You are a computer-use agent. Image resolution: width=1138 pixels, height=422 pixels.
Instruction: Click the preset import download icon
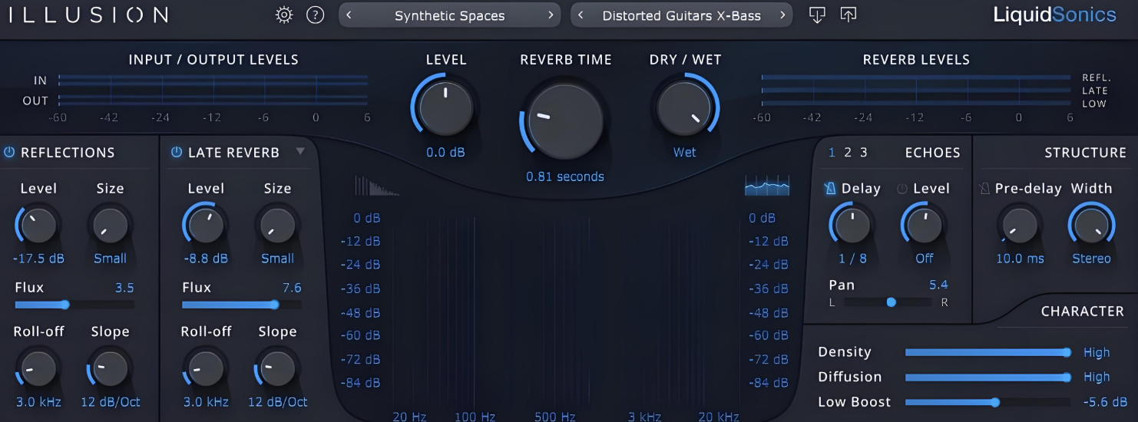[817, 15]
